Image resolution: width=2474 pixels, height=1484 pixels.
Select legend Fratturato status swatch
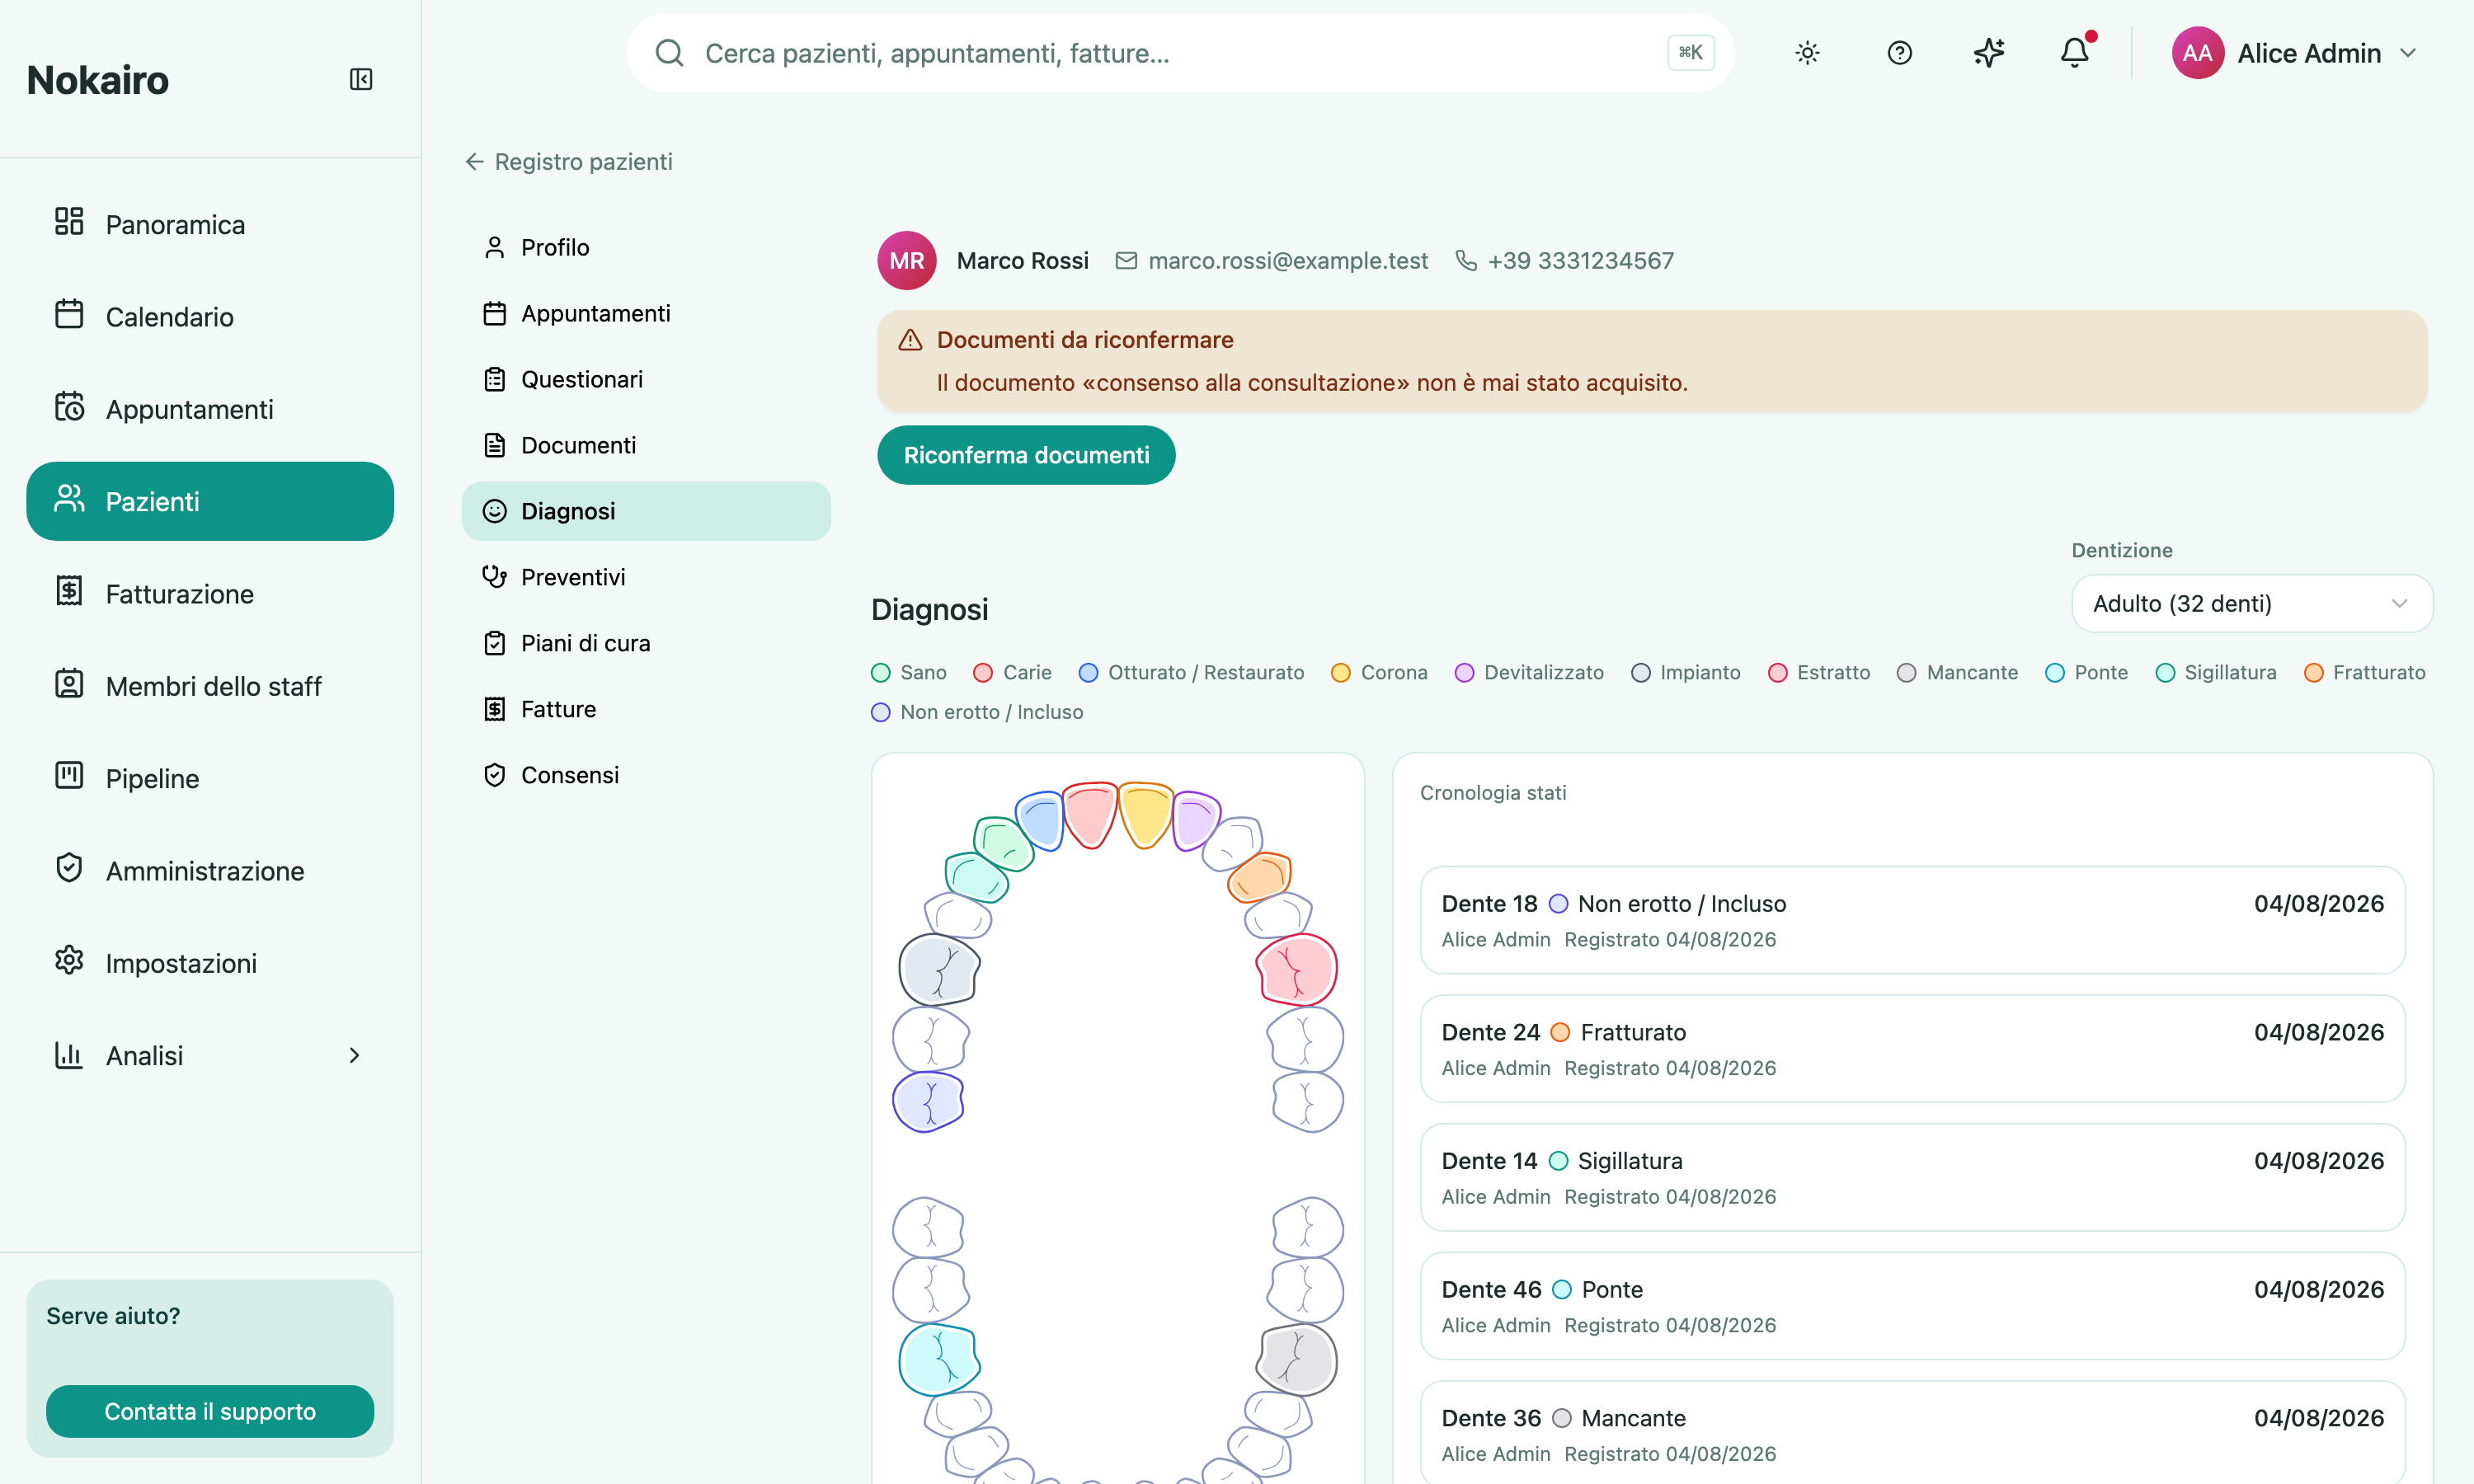[x=2313, y=673]
